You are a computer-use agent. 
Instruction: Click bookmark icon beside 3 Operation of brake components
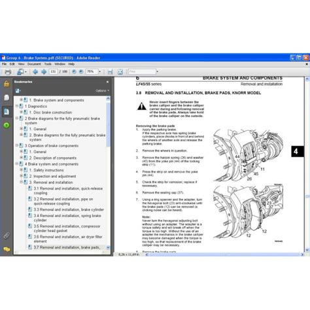point(21,145)
